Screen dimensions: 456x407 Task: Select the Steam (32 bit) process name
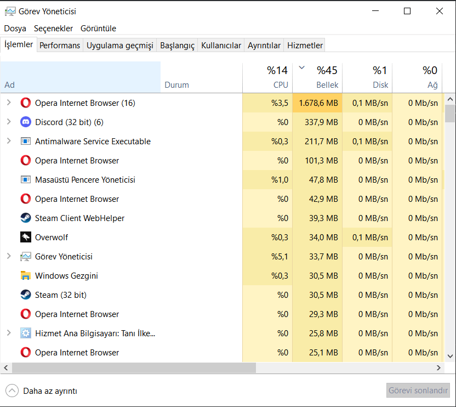(61, 295)
